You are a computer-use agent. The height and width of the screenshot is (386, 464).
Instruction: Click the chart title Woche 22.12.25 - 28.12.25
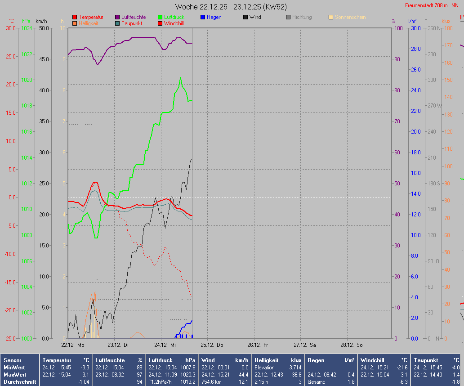[x=231, y=7]
